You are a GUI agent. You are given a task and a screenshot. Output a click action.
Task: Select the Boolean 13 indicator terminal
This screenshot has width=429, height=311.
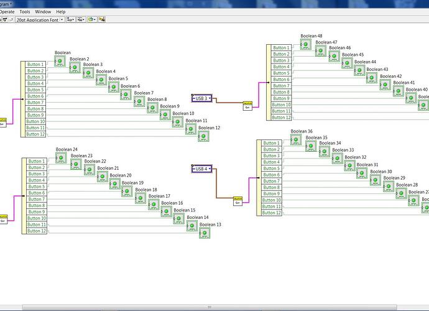[x=205, y=233]
